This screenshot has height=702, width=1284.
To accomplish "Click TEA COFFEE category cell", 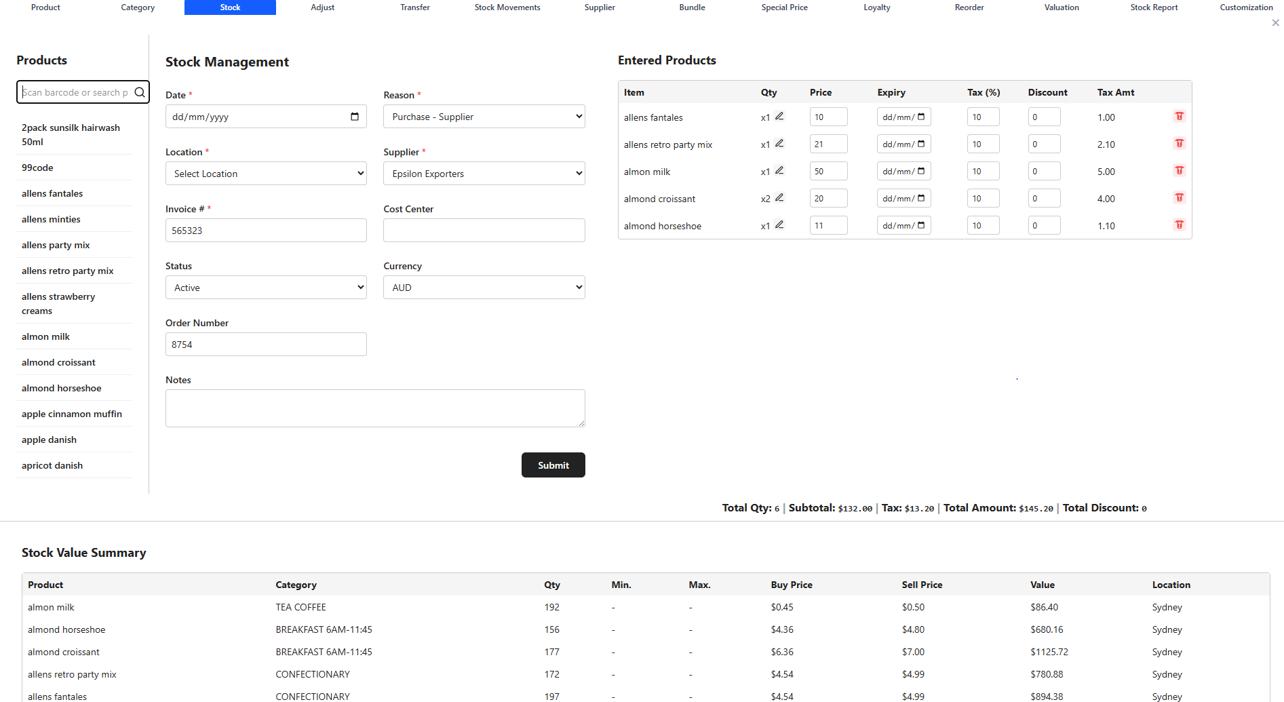I will click(300, 607).
